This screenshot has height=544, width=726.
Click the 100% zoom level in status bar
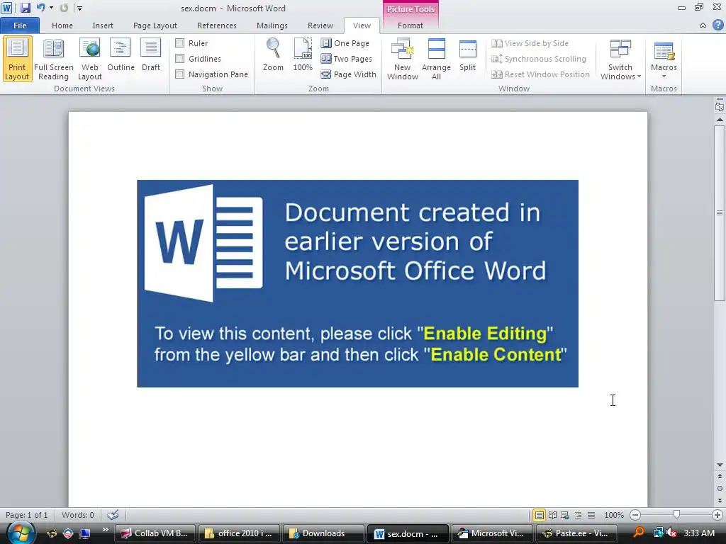coord(614,515)
